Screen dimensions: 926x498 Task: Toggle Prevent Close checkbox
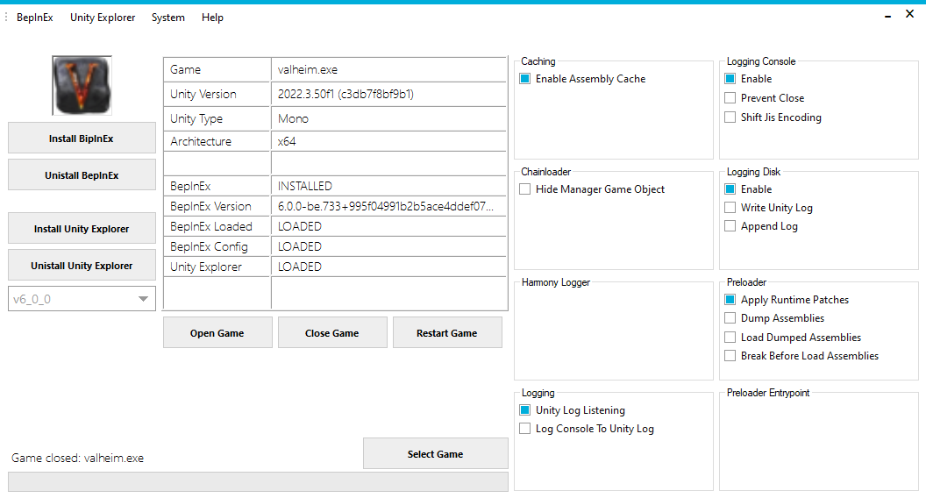(730, 98)
